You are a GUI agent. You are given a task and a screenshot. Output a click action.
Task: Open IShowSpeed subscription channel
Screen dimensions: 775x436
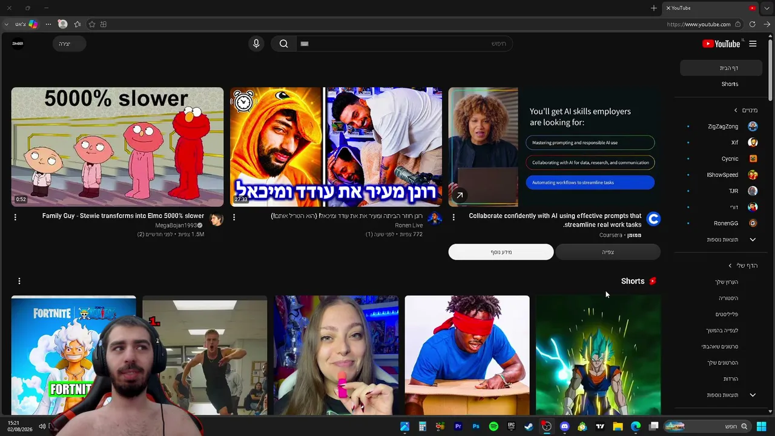[x=724, y=175]
